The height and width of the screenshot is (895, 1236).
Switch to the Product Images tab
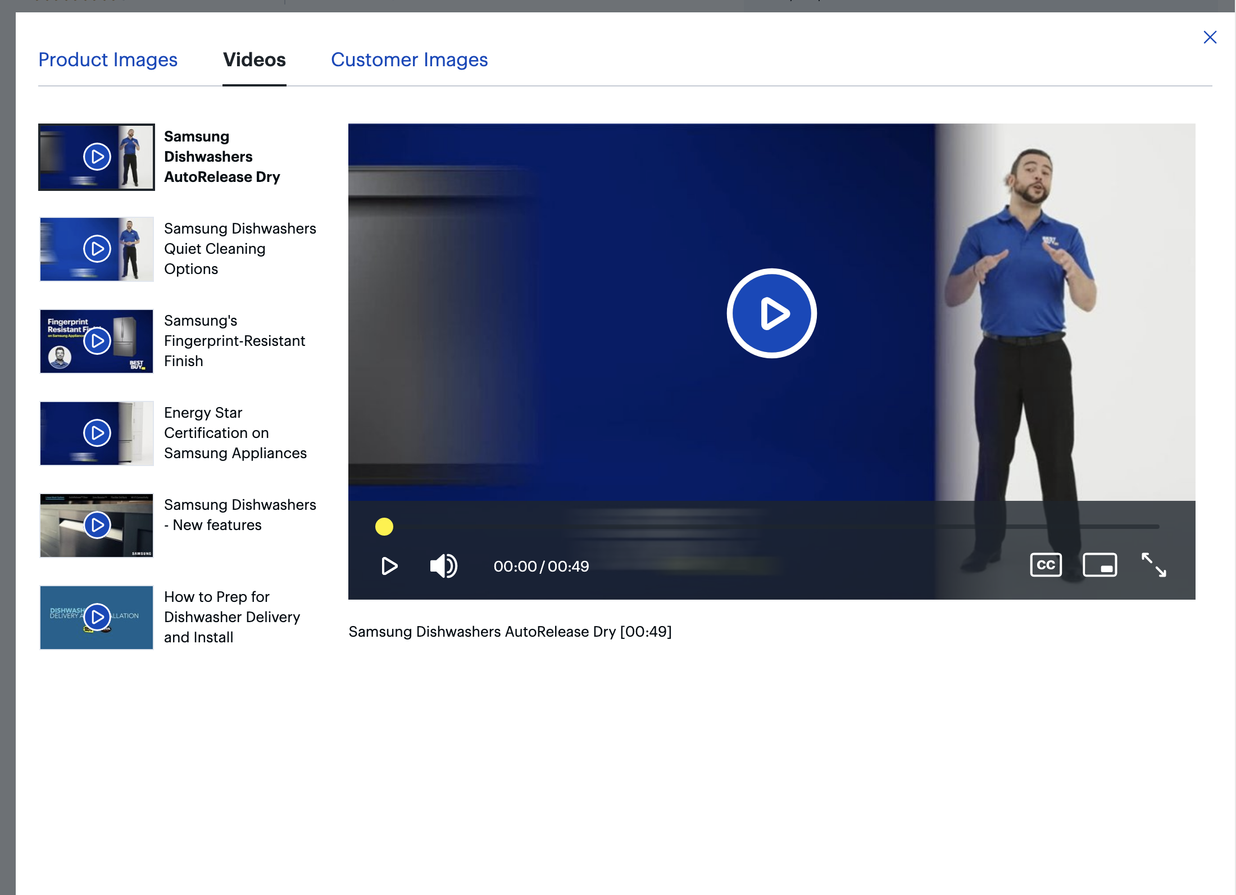tap(108, 60)
